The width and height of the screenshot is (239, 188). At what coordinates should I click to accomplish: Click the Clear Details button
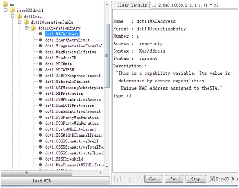tap(132, 5)
